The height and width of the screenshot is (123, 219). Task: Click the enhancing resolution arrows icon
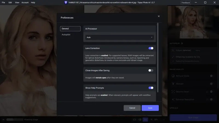[x=173, y=57]
